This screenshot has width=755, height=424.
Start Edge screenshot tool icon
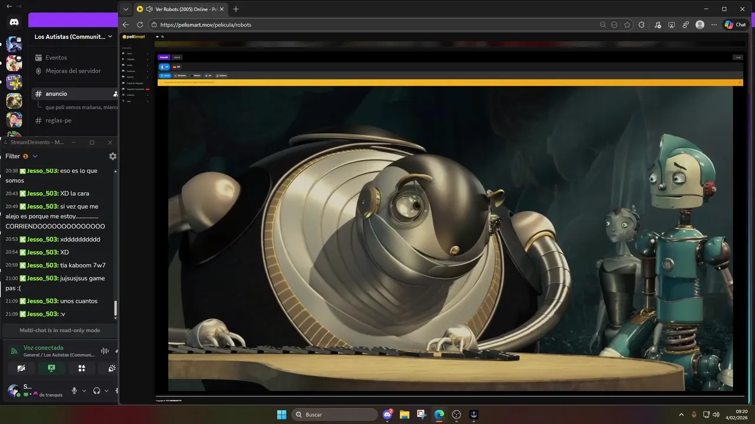pyautogui.click(x=672, y=25)
